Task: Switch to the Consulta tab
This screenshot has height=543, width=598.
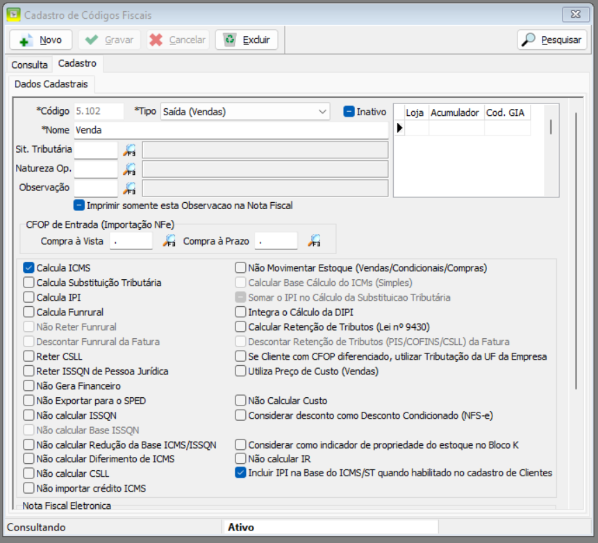Action: click(29, 65)
